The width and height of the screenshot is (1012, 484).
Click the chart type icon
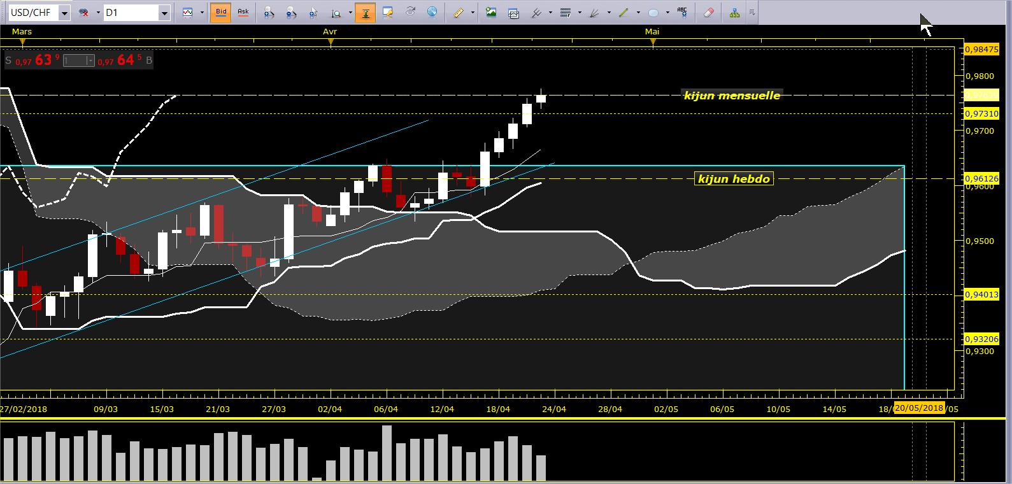[188, 12]
